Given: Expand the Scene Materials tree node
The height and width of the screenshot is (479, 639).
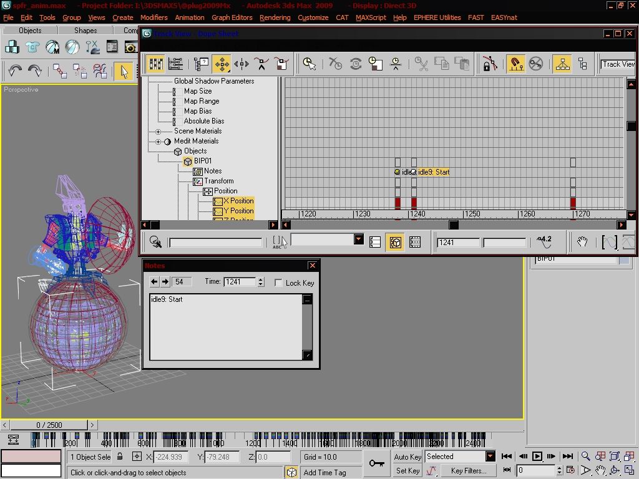Looking at the screenshot, I should (158, 132).
